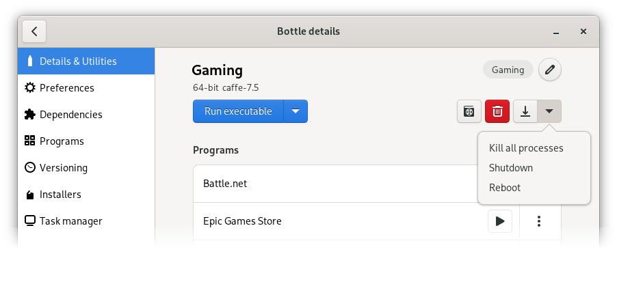This screenshot has width=617, height=284.
Task: Click the Run executable button
Action: pos(238,111)
